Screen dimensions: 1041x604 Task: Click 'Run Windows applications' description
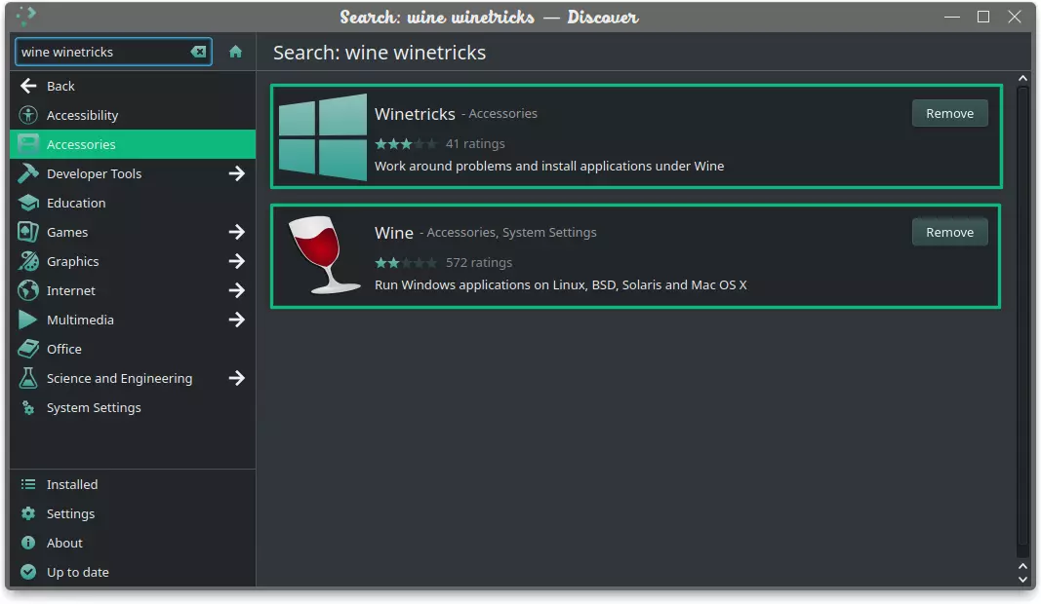coord(560,284)
